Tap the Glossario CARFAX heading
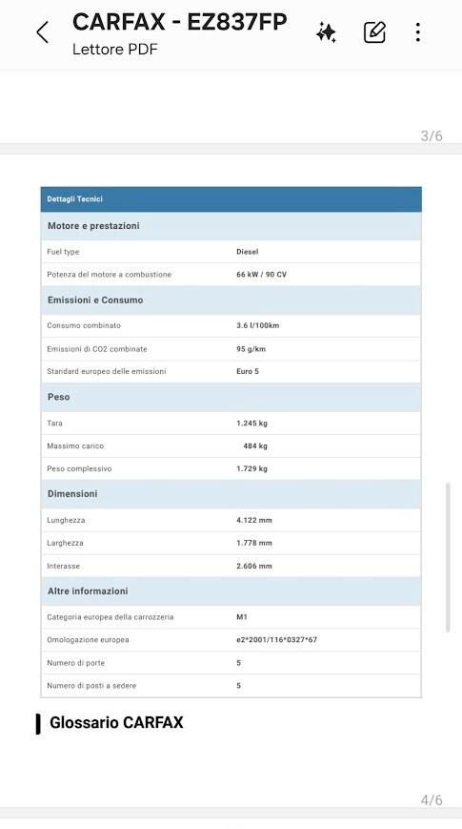 click(116, 723)
